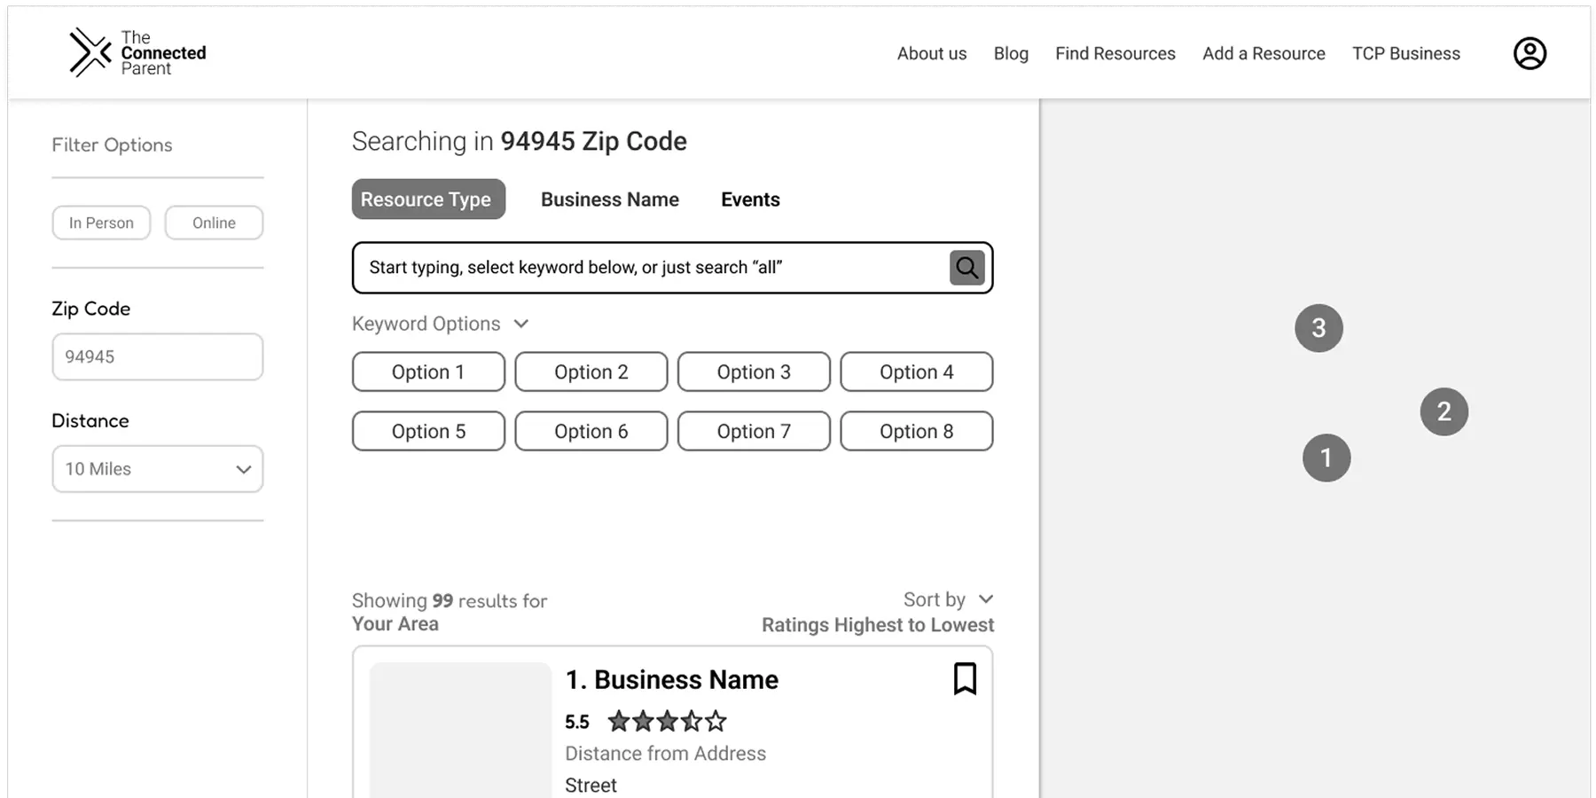1596x798 pixels.
Task: Open the Distance dropdown showing 10 Miles
Action: (x=157, y=469)
